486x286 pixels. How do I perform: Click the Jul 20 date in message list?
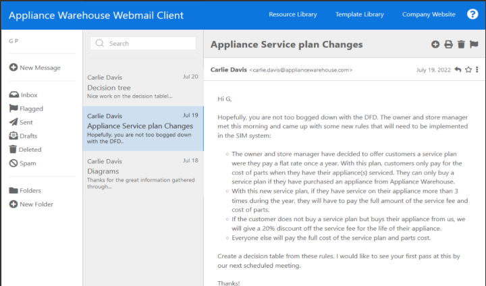(x=190, y=76)
